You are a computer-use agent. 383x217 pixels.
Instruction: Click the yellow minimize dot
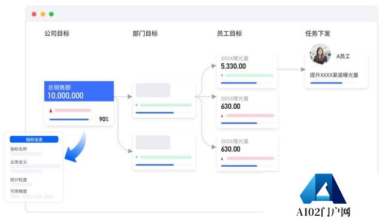coord(42,14)
